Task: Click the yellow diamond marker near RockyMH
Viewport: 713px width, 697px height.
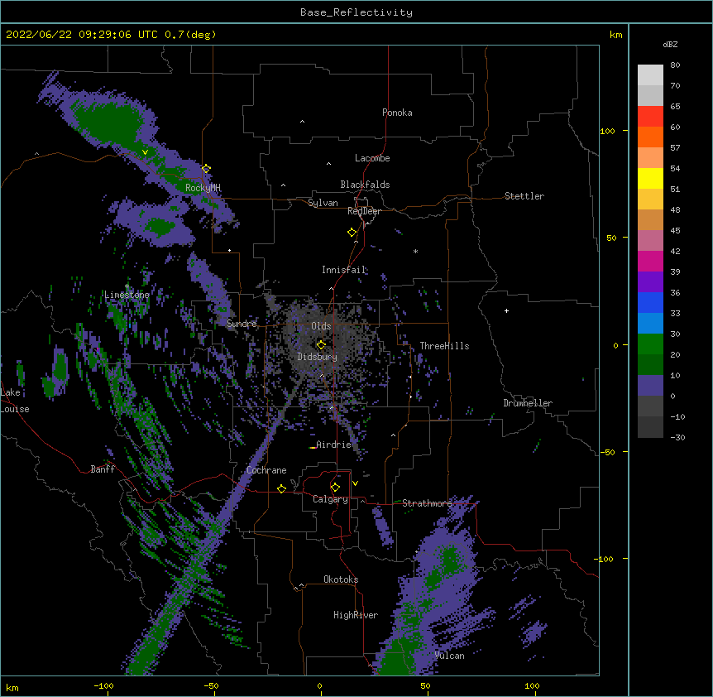Action: tap(206, 169)
